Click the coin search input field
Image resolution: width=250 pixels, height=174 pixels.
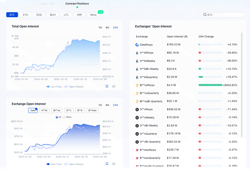(x=225, y=15)
